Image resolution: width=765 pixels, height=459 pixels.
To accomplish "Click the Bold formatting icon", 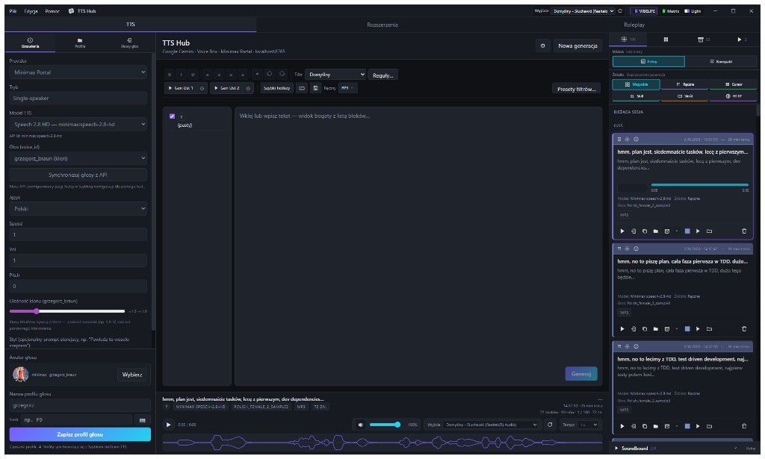I will pyautogui.click(x=170, y=75).
